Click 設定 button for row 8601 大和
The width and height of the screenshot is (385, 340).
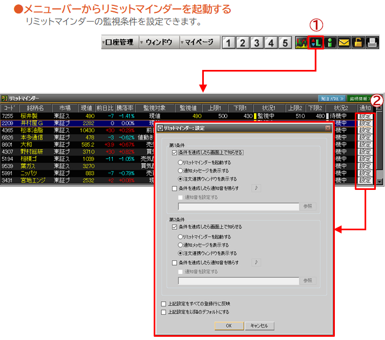(x=365, y=145)
